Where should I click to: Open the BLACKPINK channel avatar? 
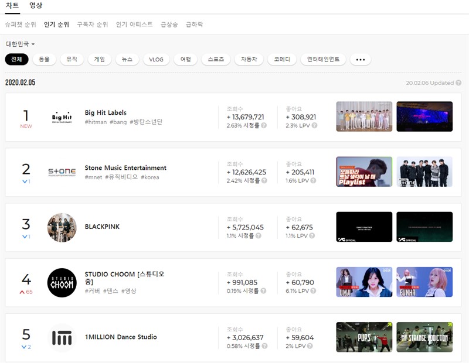click(62, 227)
